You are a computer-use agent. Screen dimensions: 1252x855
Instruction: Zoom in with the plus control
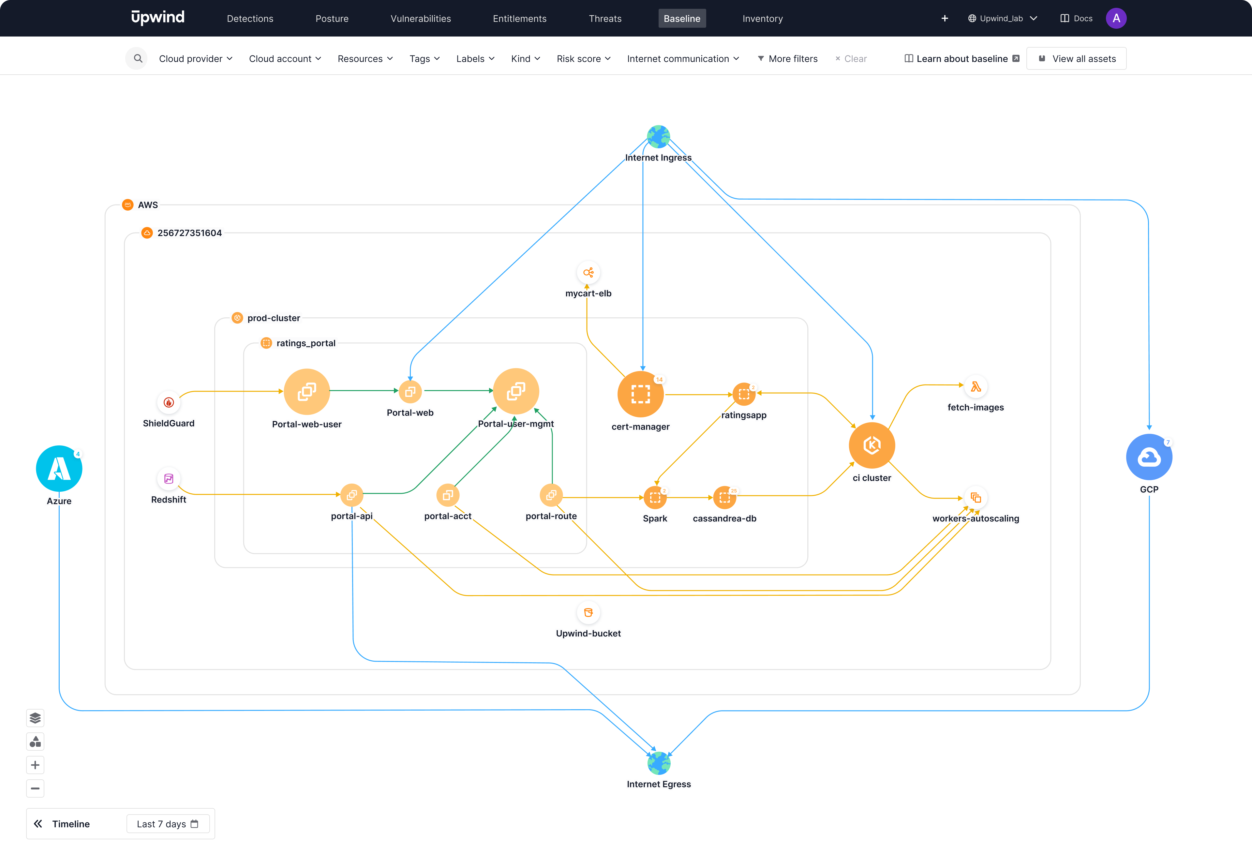pos(35,765)
